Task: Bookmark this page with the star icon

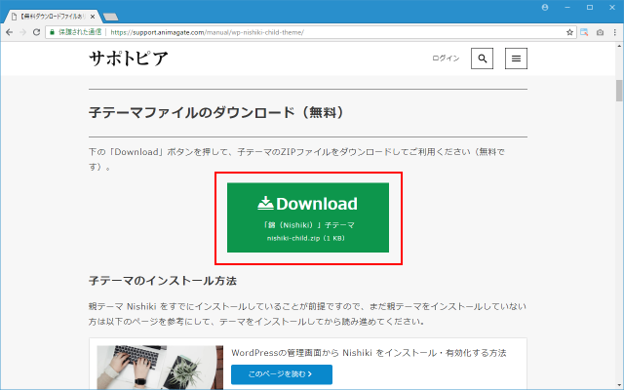Action: click(569, 32)
